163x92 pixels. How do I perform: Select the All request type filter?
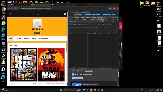pos(70,24)
